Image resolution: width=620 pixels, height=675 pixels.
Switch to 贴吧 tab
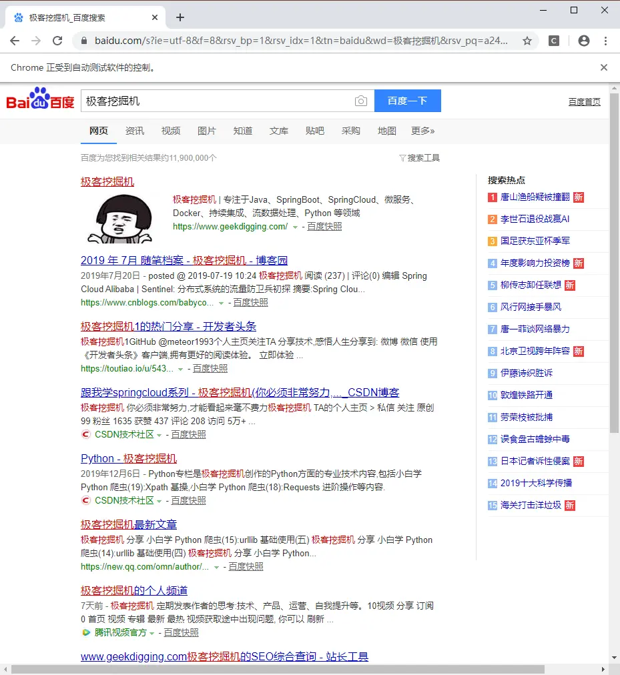pos(314,131)
